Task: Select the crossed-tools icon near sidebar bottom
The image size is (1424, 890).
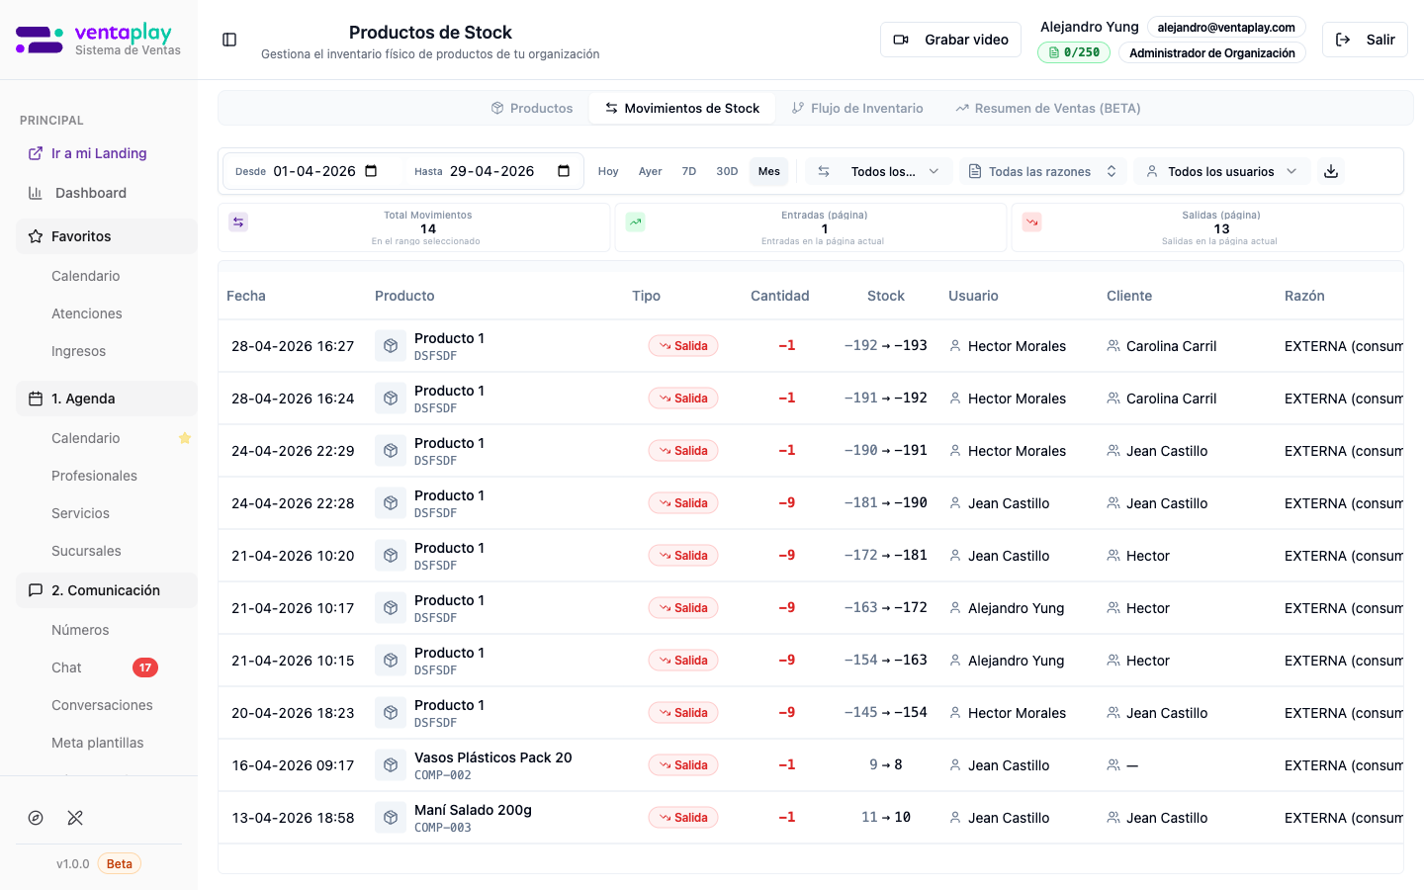Action: (x=75, y=818)
